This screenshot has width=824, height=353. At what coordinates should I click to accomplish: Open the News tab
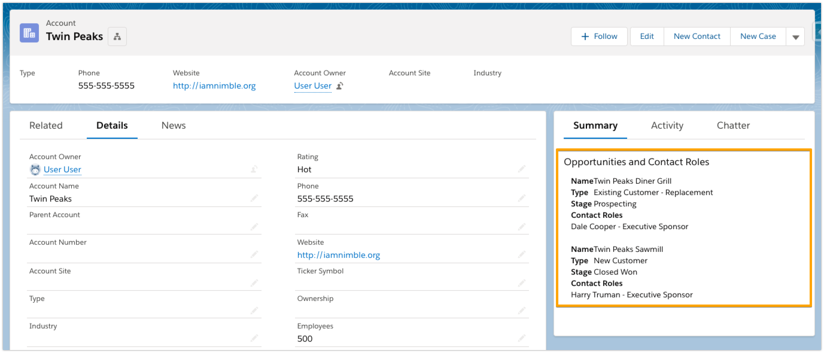pos(173,125)
